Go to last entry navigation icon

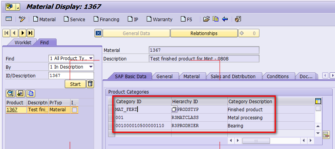coord(31,33)
